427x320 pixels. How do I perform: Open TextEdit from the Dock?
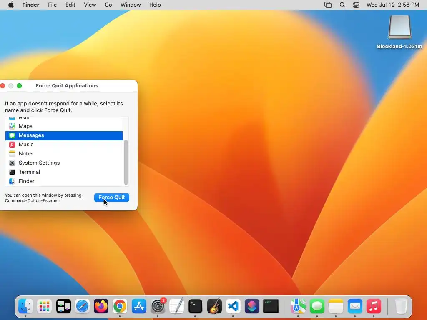tap(176, 306)
